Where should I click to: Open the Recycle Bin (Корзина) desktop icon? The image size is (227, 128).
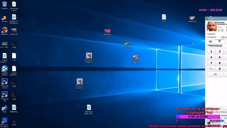pos(5,5)
